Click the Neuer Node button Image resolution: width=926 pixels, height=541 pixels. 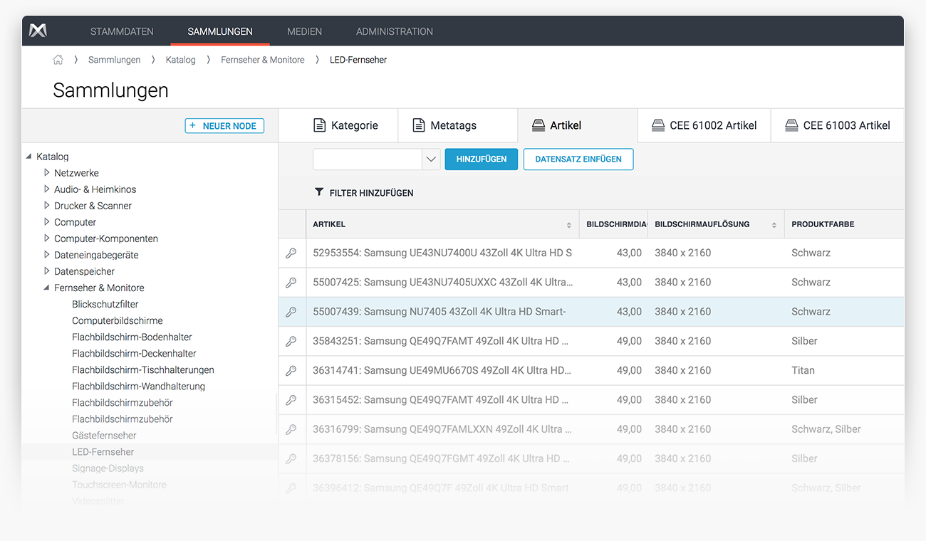pos(224,126)
